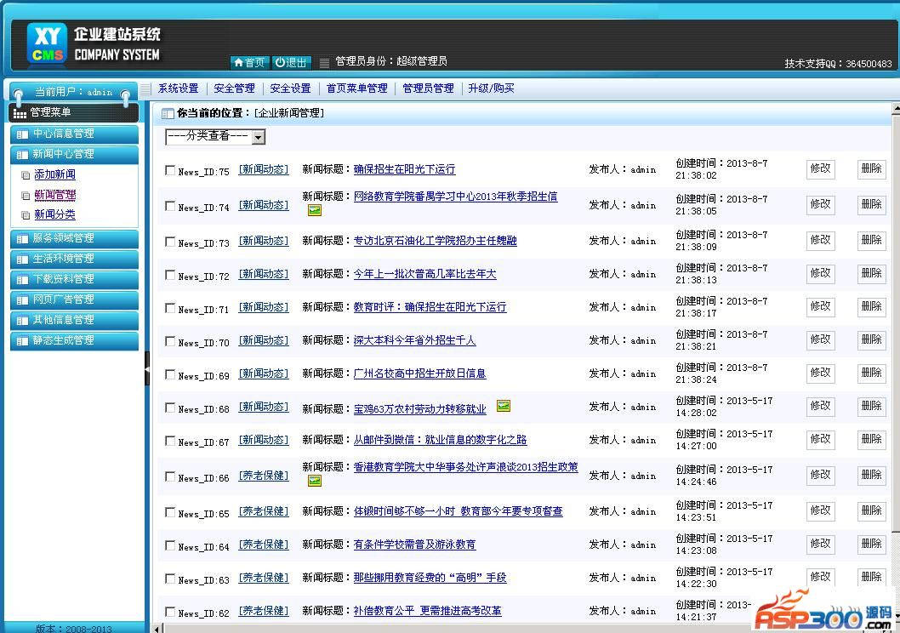Open news title 深大本科今年省外招生千人

tap(414, 340)
